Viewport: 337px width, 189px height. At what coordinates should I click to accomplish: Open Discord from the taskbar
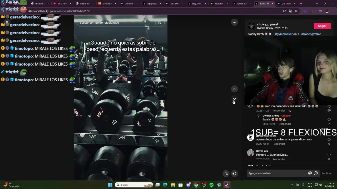click(x=188, y=185)
